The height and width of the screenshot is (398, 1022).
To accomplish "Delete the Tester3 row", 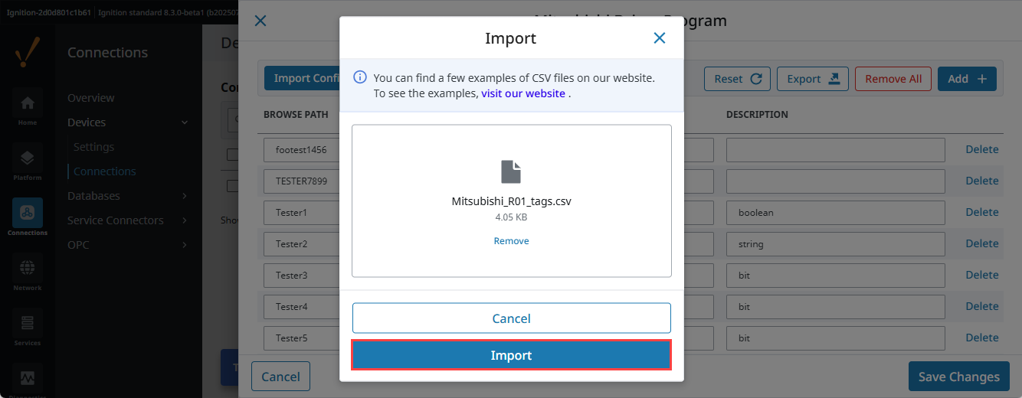I will pyautogui.click(x=981, y=275).
